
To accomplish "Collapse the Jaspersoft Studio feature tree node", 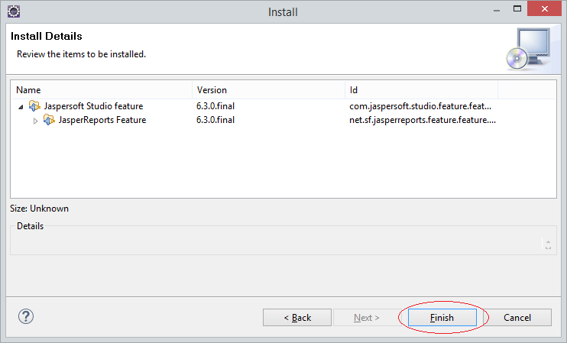I will point(21,107).
